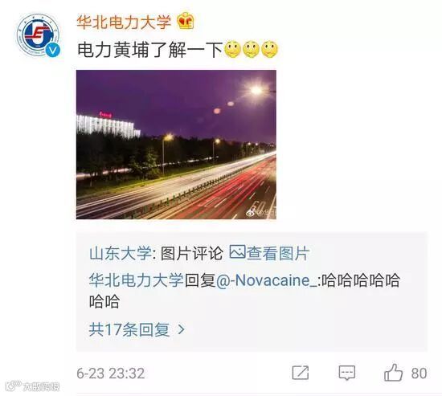Image resolution: width=442 pixels, height=396 pixels.
Task: Tap the 80 likes count
Action: pos(419,374)
